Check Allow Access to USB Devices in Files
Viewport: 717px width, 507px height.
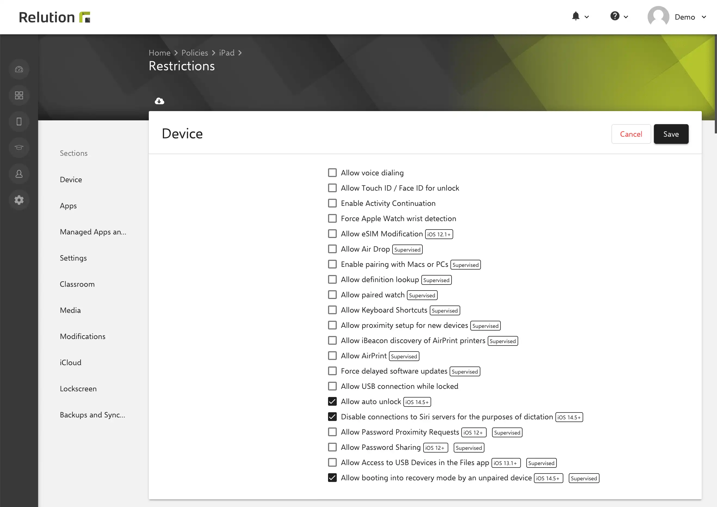[x=332, y=462]
